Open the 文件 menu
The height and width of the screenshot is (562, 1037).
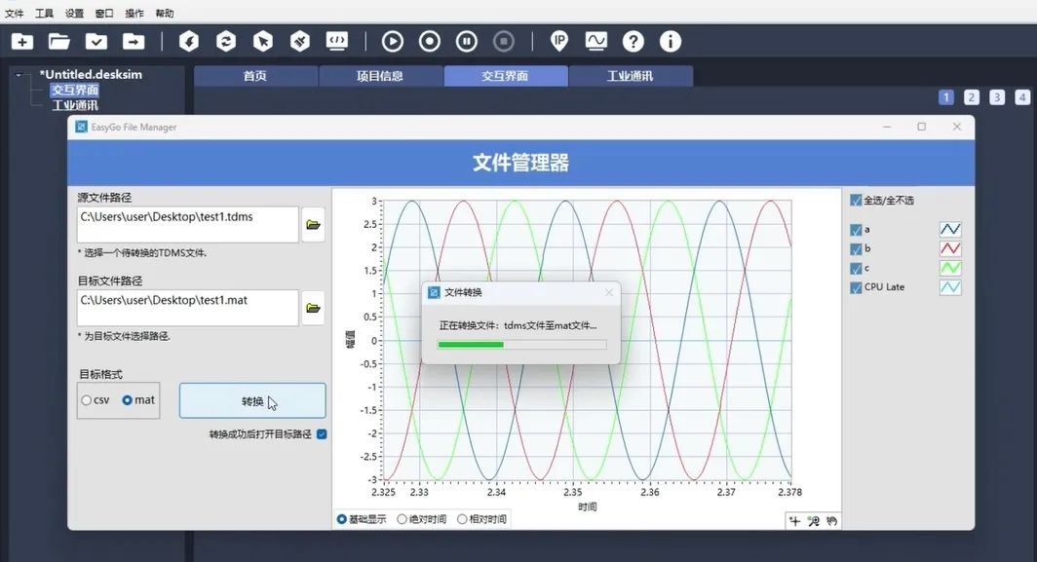pyautogui.click(x=14, y=14)
